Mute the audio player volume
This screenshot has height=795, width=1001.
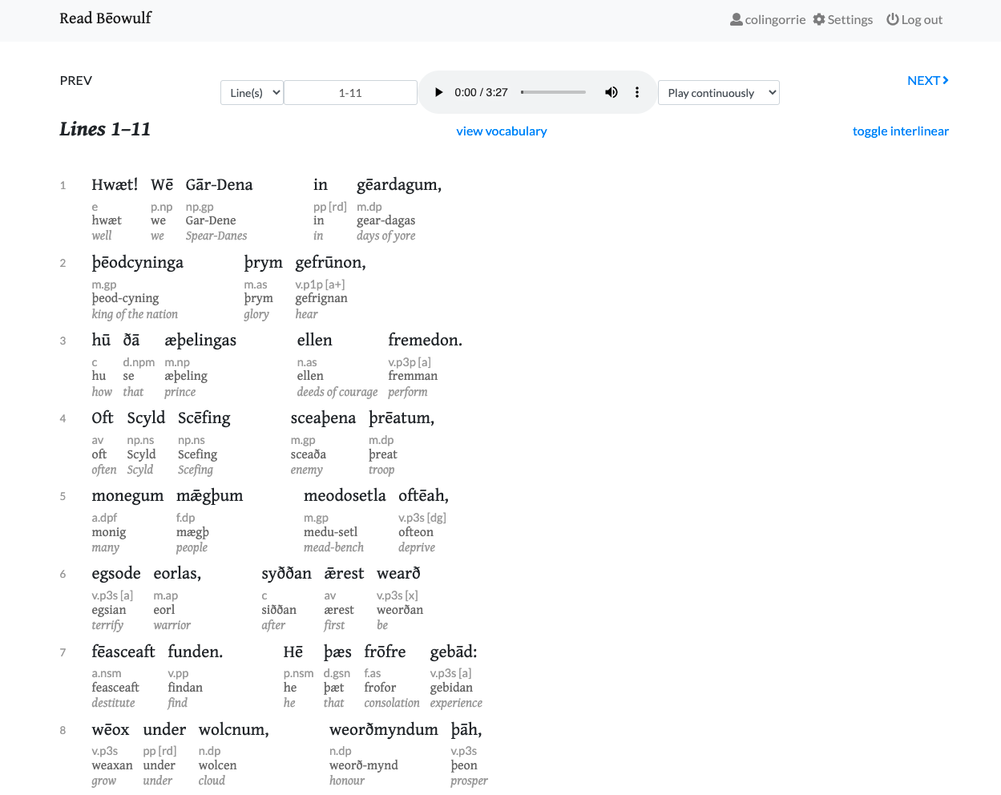[x=611, y=92]
